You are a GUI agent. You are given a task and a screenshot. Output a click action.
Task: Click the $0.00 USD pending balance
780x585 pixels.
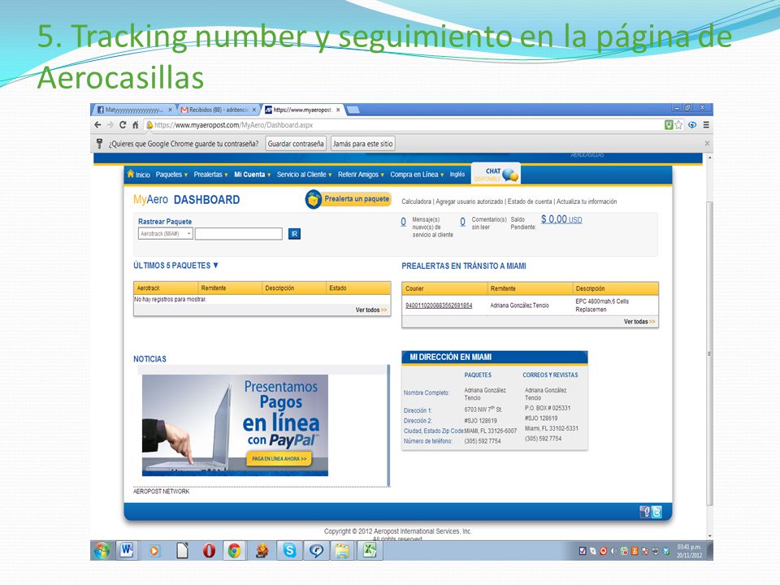tap(561, 219)
